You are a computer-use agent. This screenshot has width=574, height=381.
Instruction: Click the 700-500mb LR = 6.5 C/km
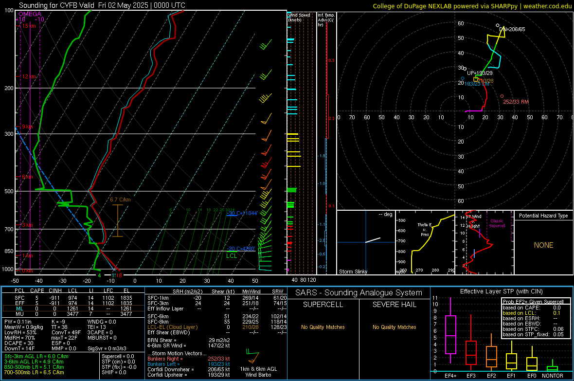pos(34,372)
